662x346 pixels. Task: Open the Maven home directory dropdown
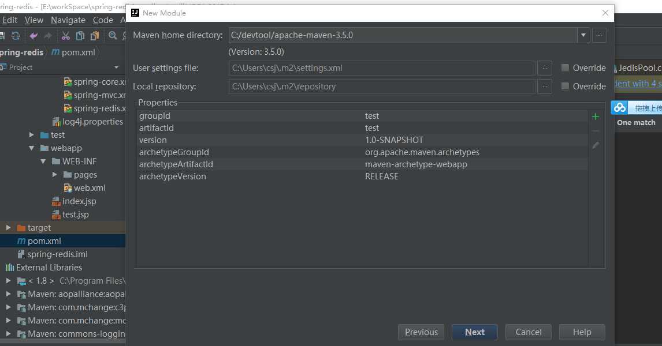click(583, 35)
